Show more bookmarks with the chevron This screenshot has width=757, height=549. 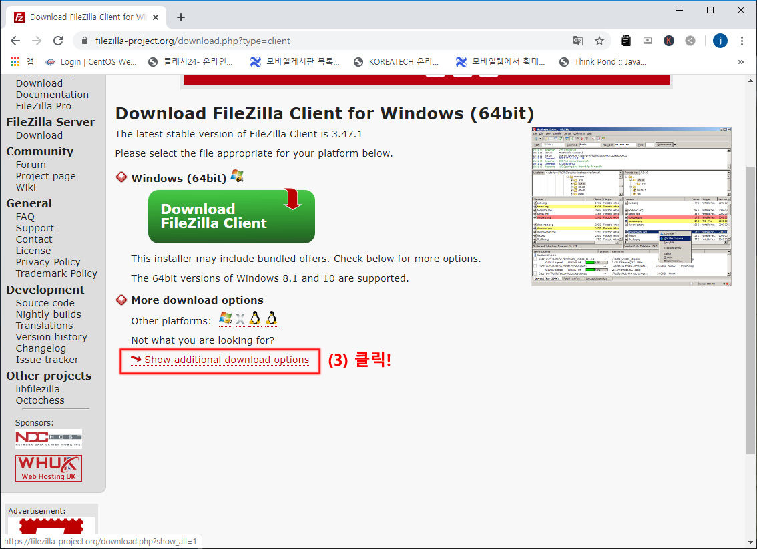point(740,62)
